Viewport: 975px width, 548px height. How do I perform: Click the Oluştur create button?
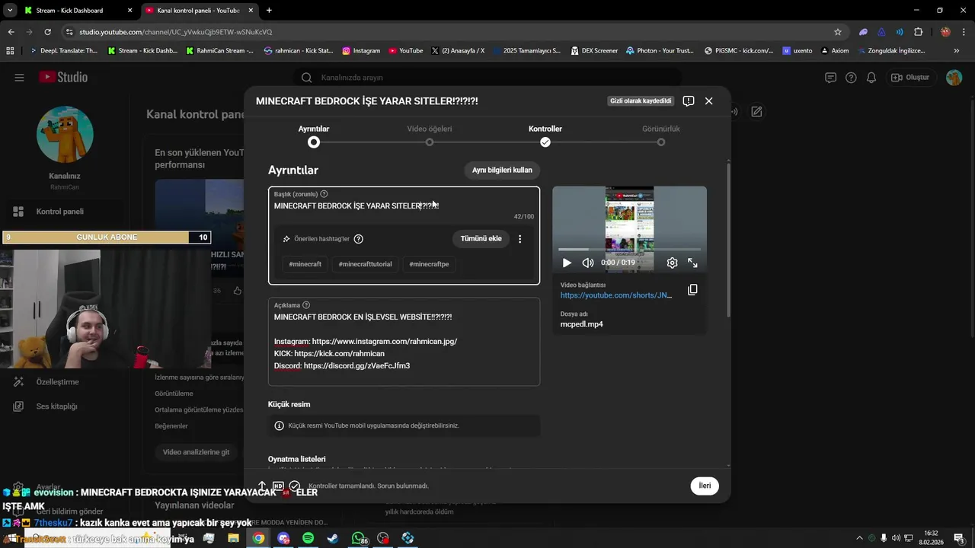[911, 78]
